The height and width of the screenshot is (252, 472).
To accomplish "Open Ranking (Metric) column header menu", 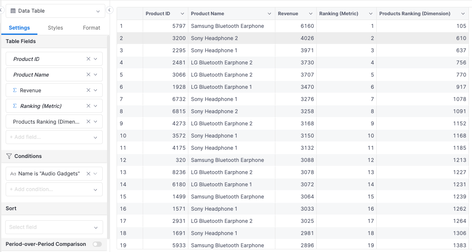I will (x=371, y=14).
